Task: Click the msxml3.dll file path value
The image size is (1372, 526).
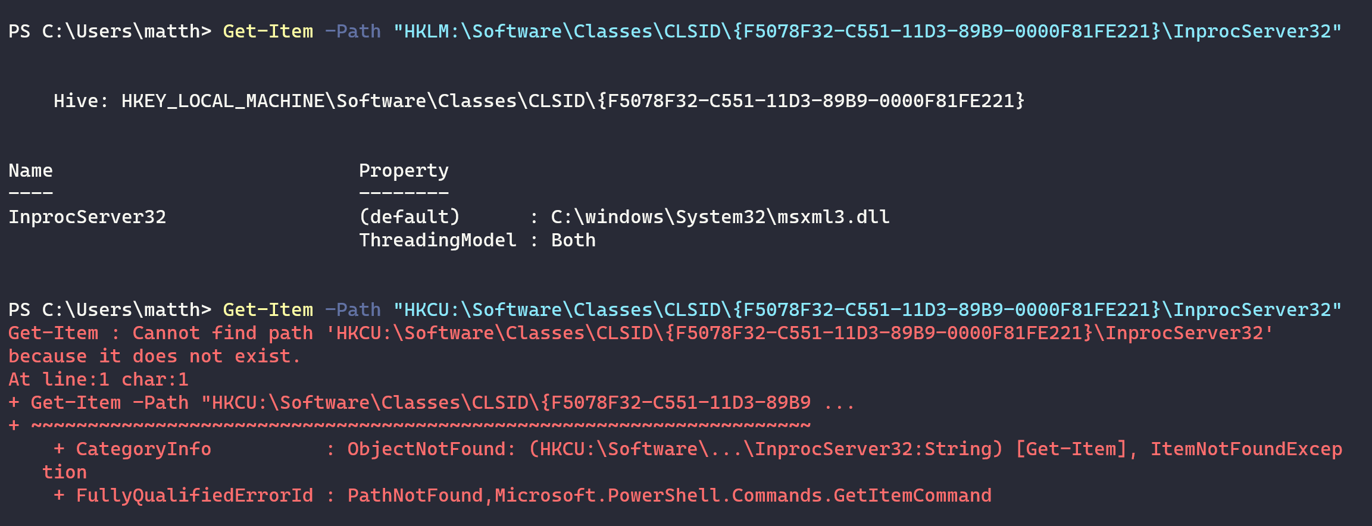Action: pos(720,217)
